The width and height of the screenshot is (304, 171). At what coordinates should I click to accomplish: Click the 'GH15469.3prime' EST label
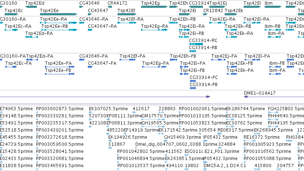tap(183, 137)
